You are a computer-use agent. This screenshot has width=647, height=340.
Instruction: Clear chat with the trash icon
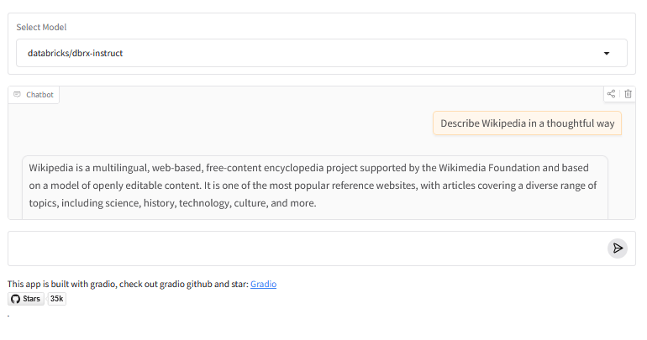[x=628, y=94]
